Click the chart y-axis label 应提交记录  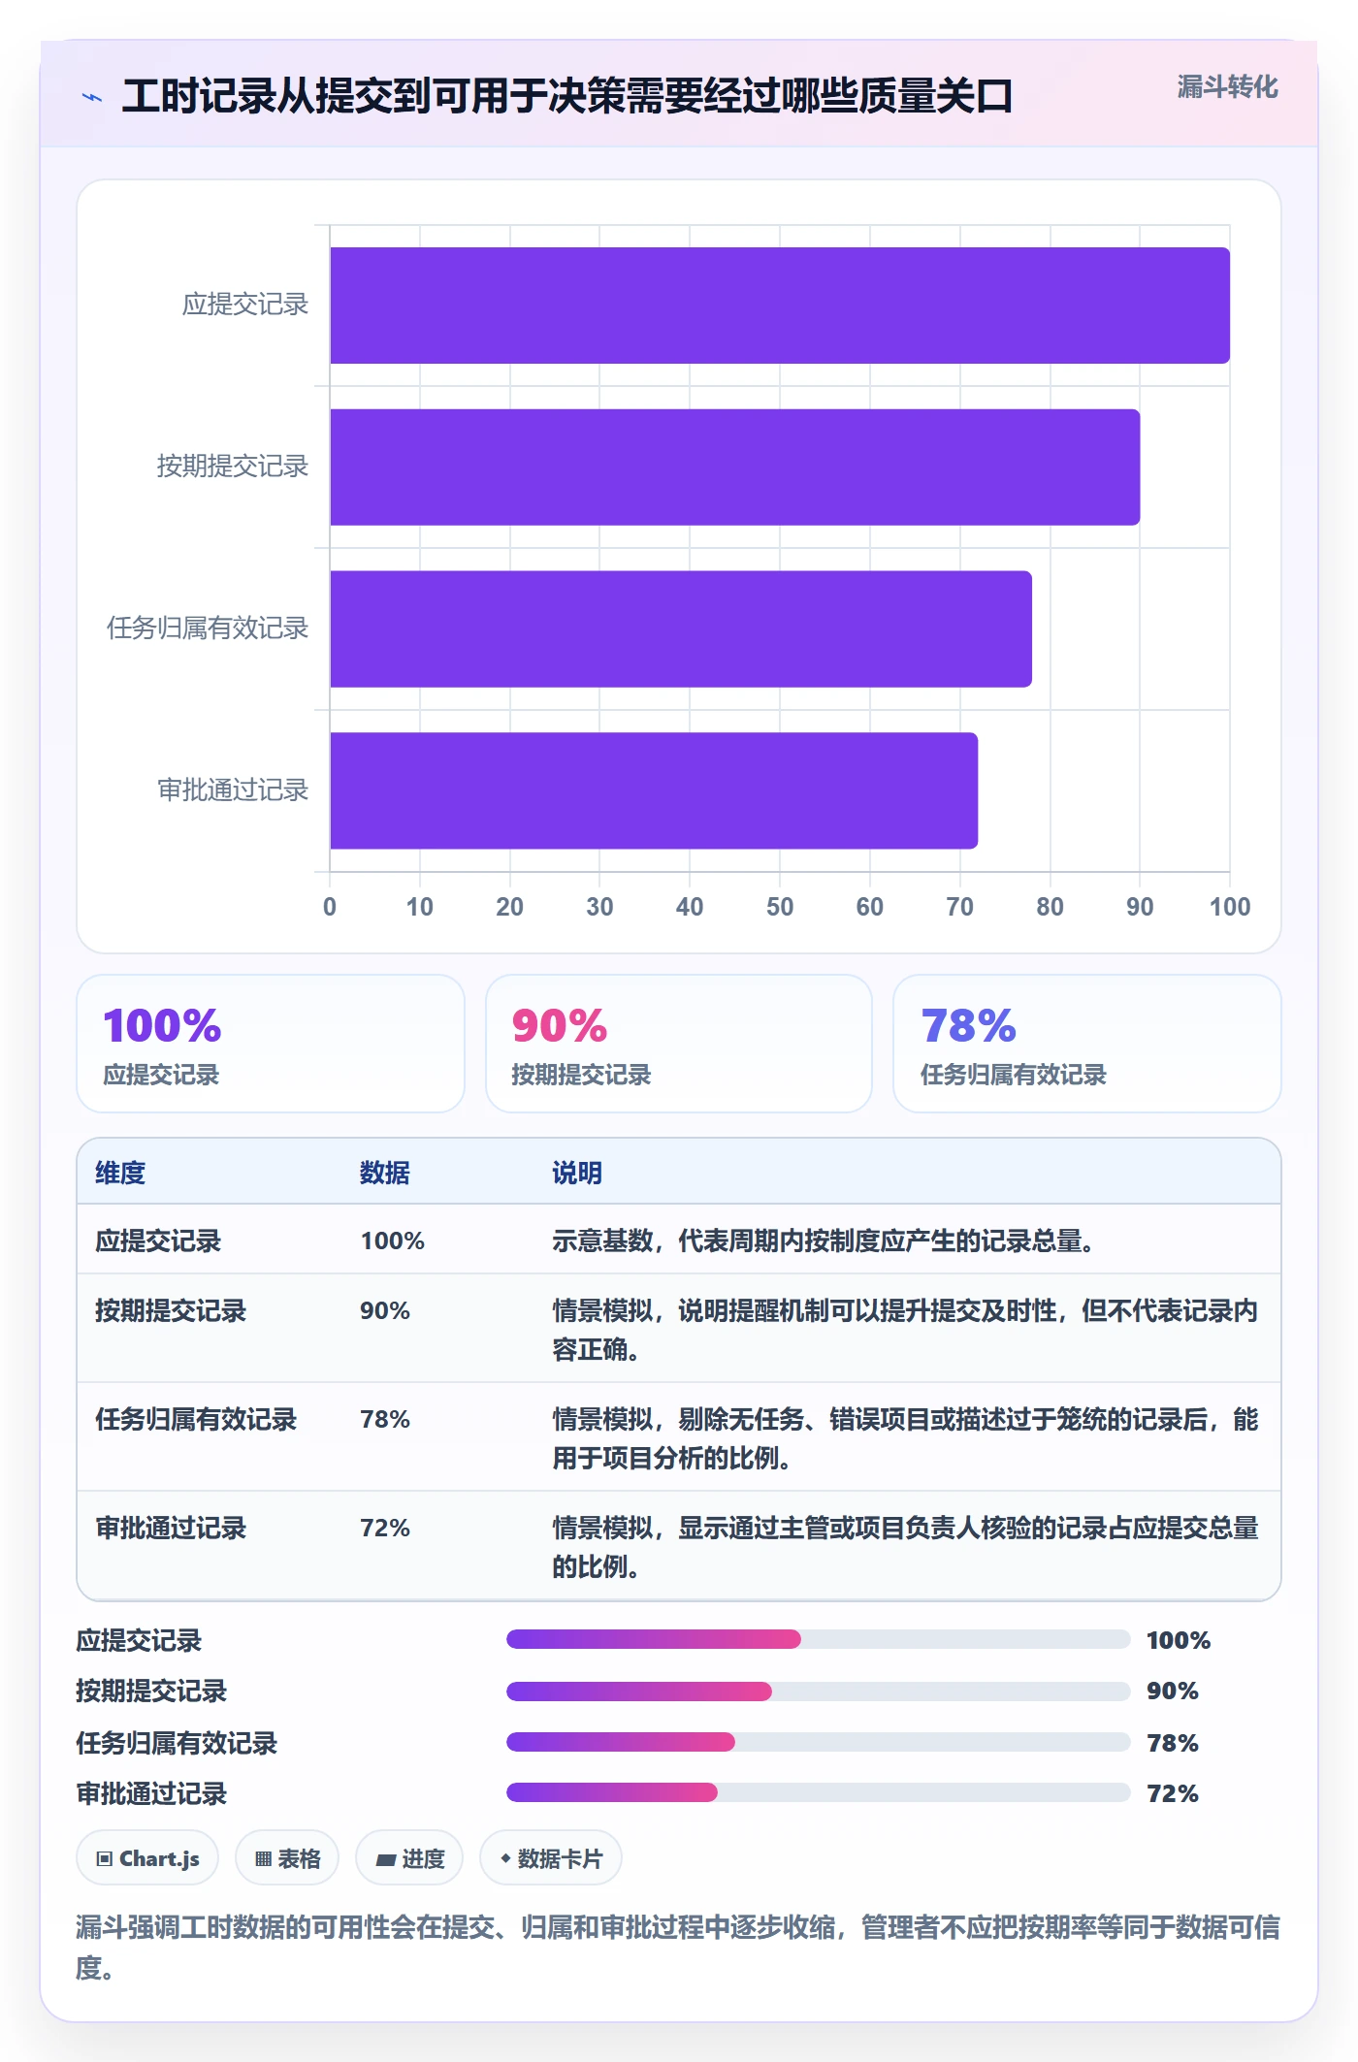[x=245, y=305]
